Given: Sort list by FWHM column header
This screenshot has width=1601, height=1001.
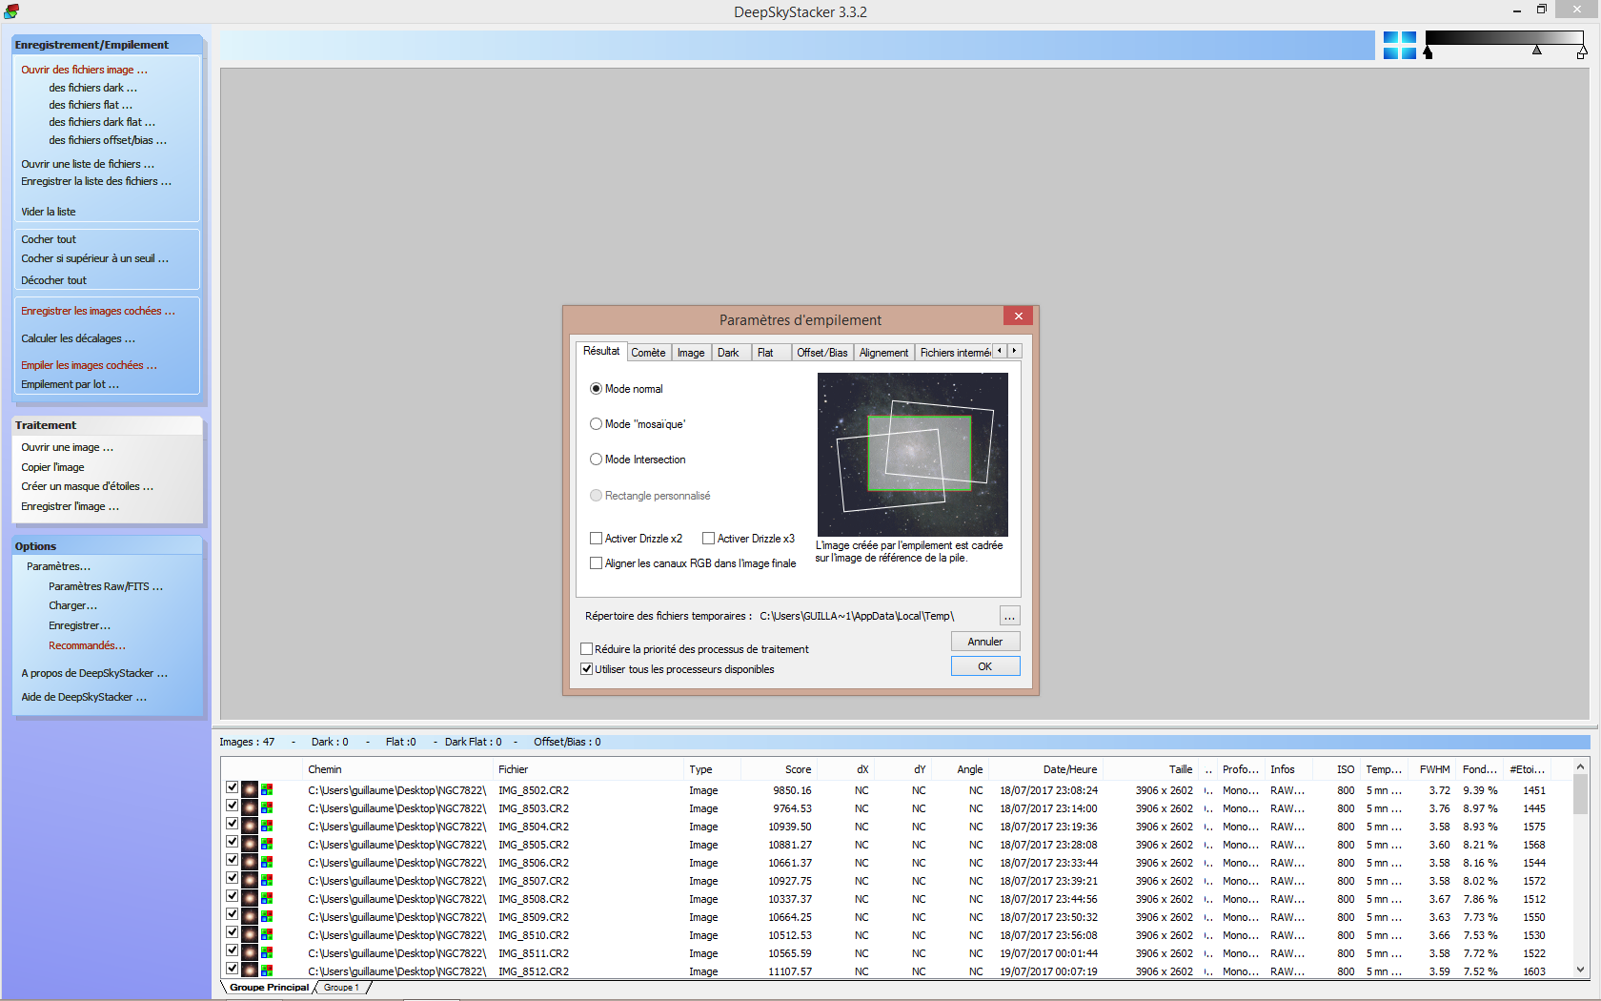Looking at the screenshot, I should click(1434, 769).
